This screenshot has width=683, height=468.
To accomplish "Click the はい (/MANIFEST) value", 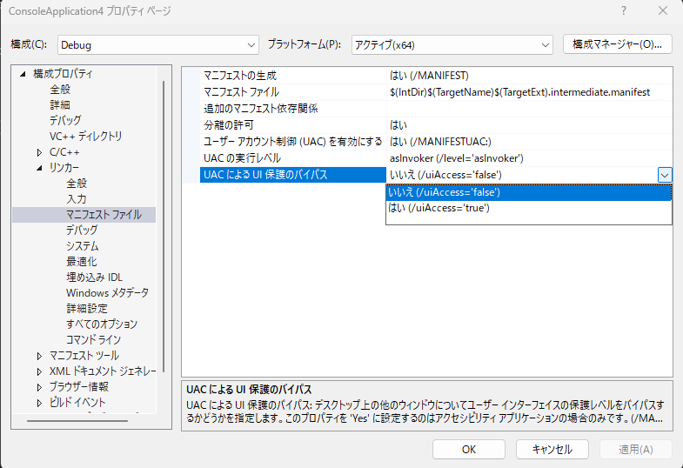I will click(429, 76).
